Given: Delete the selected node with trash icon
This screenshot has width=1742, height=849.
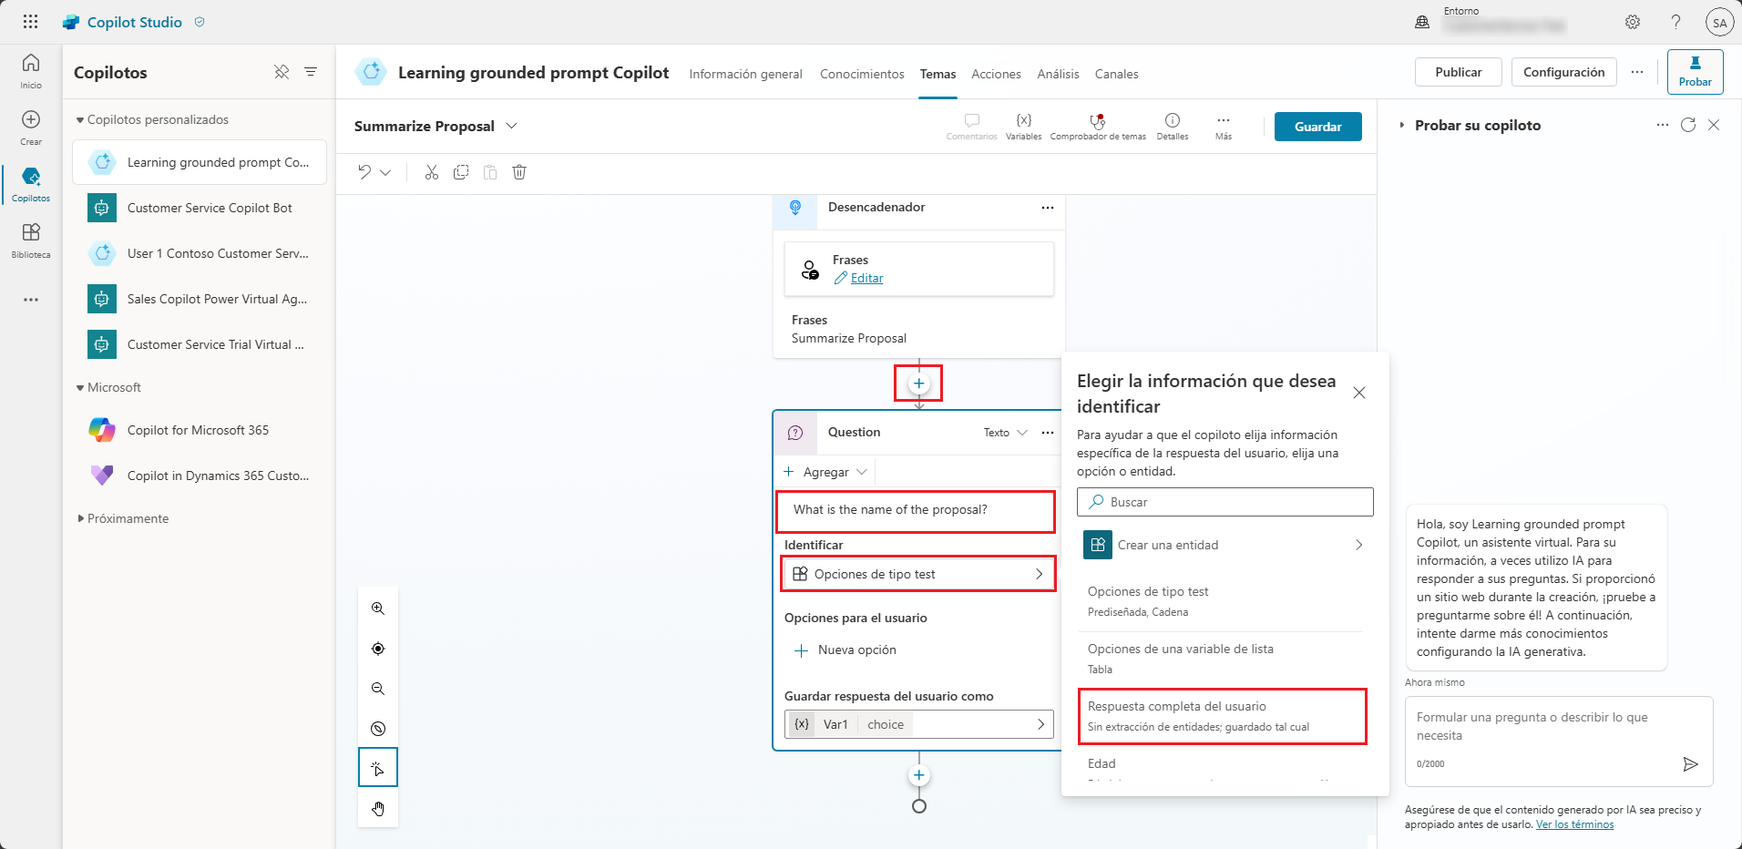Looking at the screenshot, I should coord(519,172).
